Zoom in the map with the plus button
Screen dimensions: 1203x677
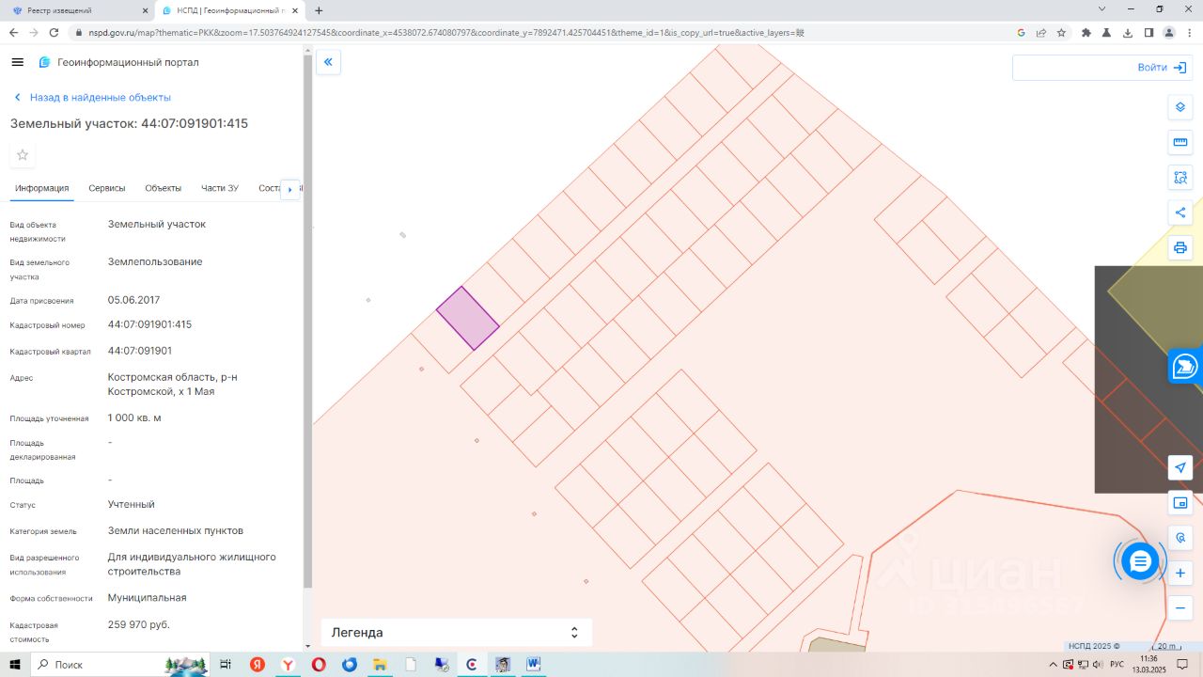(x=1180, y=573)
